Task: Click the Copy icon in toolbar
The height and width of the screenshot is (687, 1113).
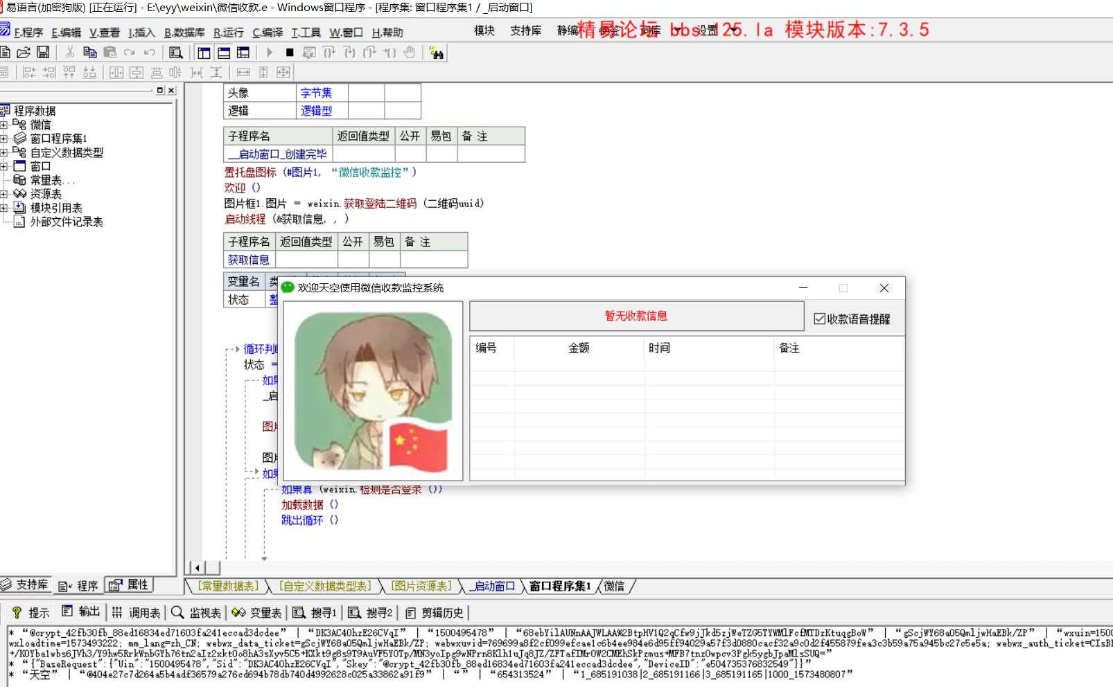Action: pyautogui.click(x=89, y=53)
